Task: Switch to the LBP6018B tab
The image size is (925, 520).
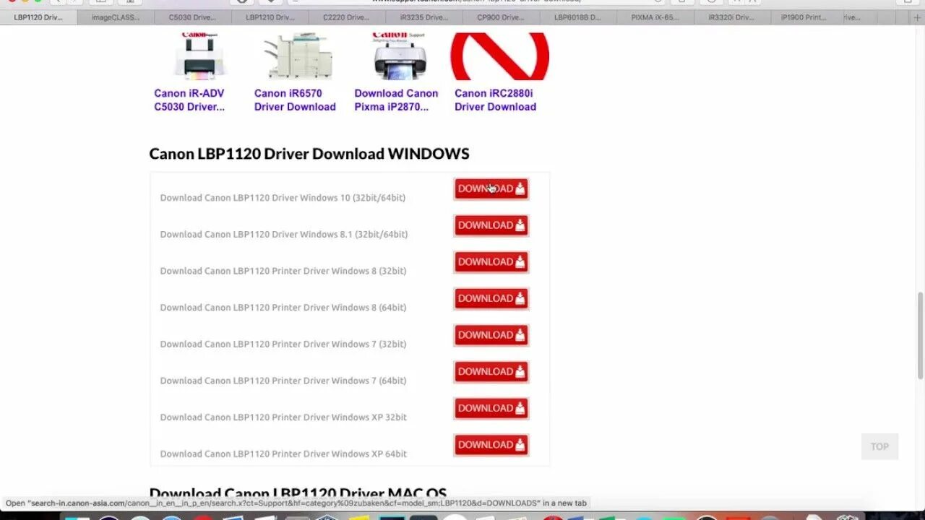Action: pos(577,17)
